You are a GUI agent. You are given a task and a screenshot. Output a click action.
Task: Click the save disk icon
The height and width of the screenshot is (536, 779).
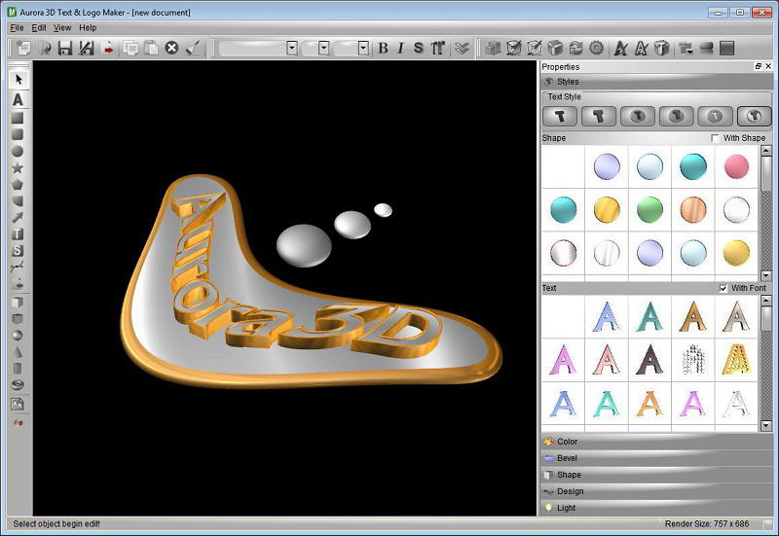[x=65, y=48]
